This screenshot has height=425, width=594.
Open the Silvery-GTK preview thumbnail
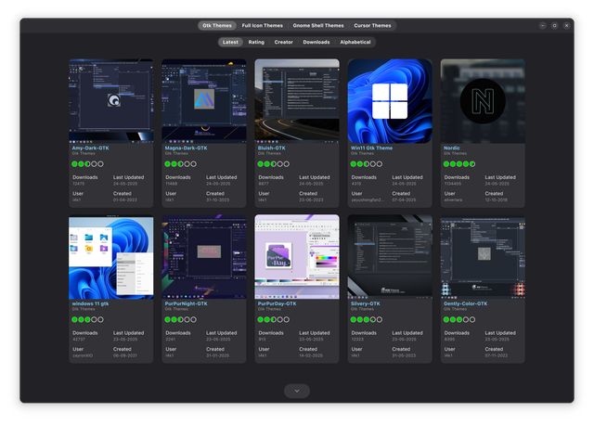[390, 257]
